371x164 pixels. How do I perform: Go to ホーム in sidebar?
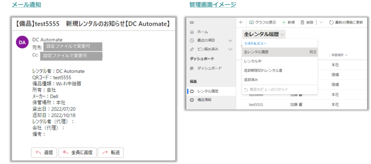pyautogui.click(x=202, y=32)
